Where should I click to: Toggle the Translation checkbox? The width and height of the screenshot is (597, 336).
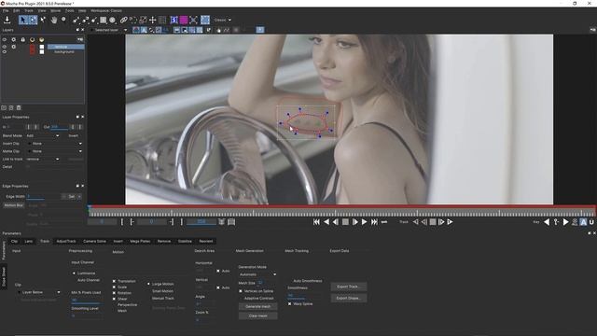pos(114,281)
